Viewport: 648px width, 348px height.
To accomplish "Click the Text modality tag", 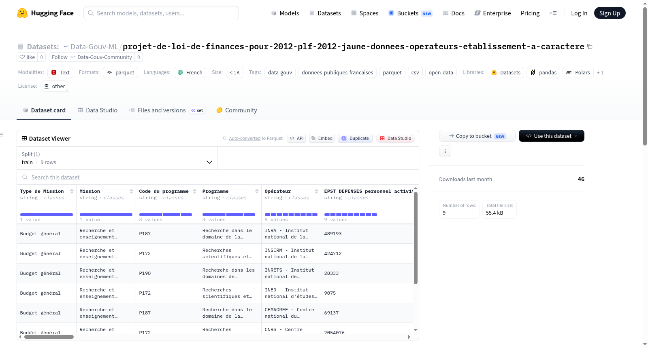I will pyautogui.click(x=60, y=72).
